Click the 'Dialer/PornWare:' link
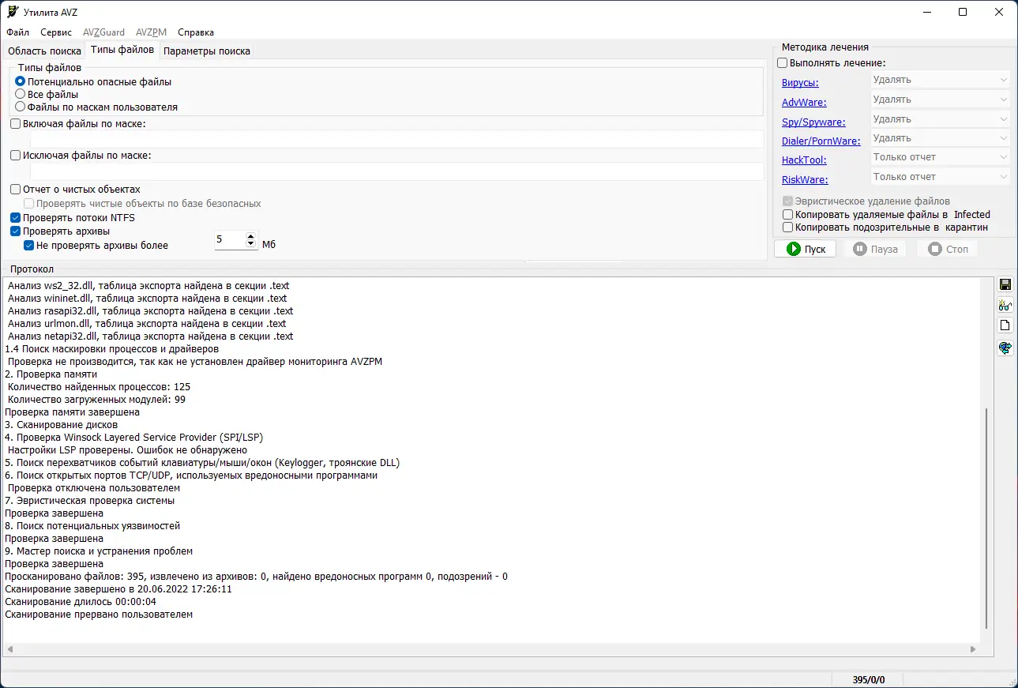 [821, 141]
